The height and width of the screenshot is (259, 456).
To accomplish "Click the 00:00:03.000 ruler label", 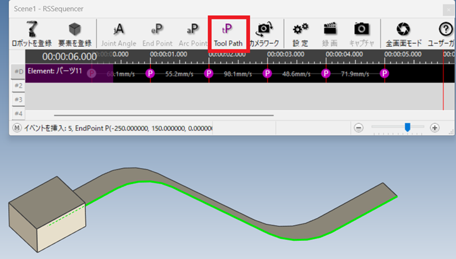I will click(286, 54).
